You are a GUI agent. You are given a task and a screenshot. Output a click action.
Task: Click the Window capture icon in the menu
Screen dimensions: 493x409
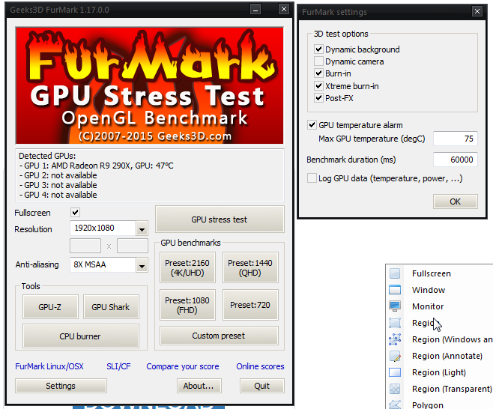point(395,290)
